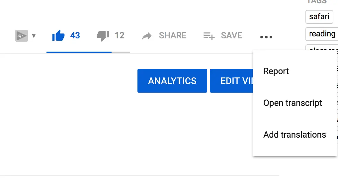Select Add translations menu entry
Screen dimensions: 338x178
(295, 135)
